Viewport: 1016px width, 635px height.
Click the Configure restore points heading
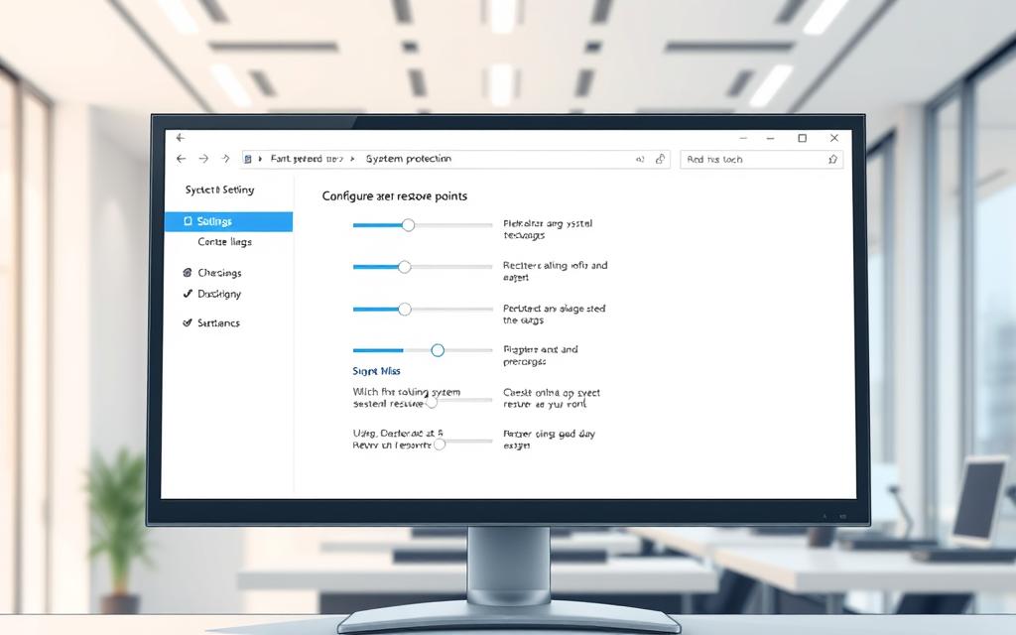[x=394, y=196]
